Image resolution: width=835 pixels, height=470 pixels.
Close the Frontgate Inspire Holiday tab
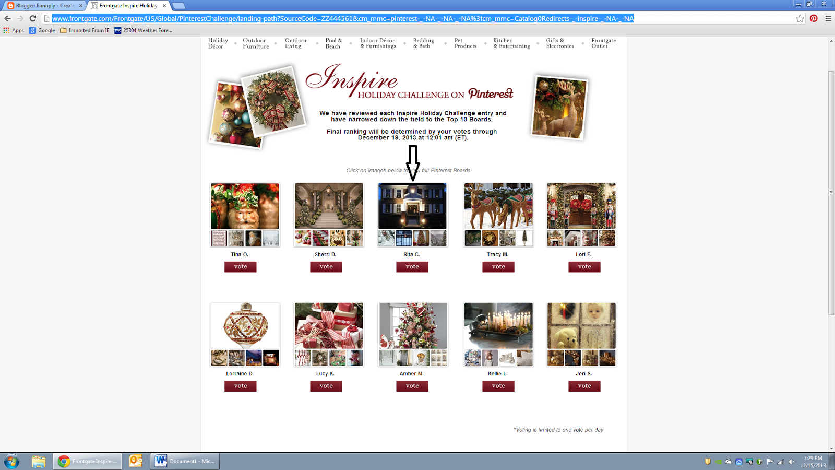coord(164,6)
